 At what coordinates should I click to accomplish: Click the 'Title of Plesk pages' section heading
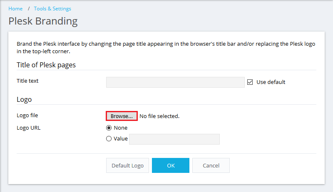point(46,65)
